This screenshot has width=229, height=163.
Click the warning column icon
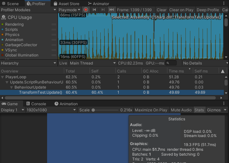pyautogui.click(x=223, y=71)
